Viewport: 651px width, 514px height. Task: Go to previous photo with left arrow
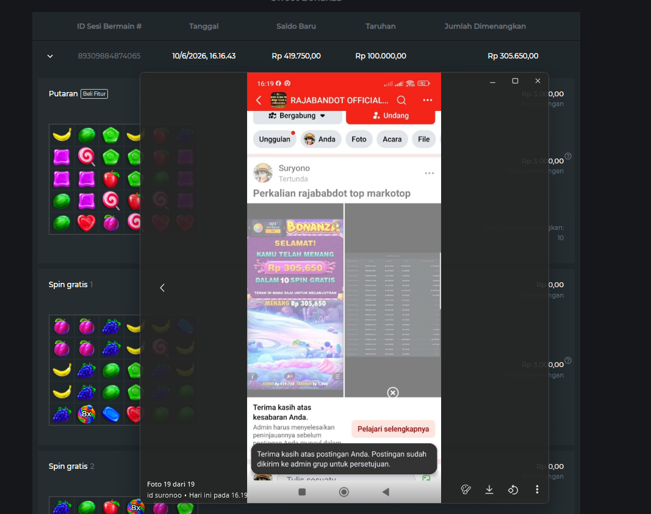(162, 288)
